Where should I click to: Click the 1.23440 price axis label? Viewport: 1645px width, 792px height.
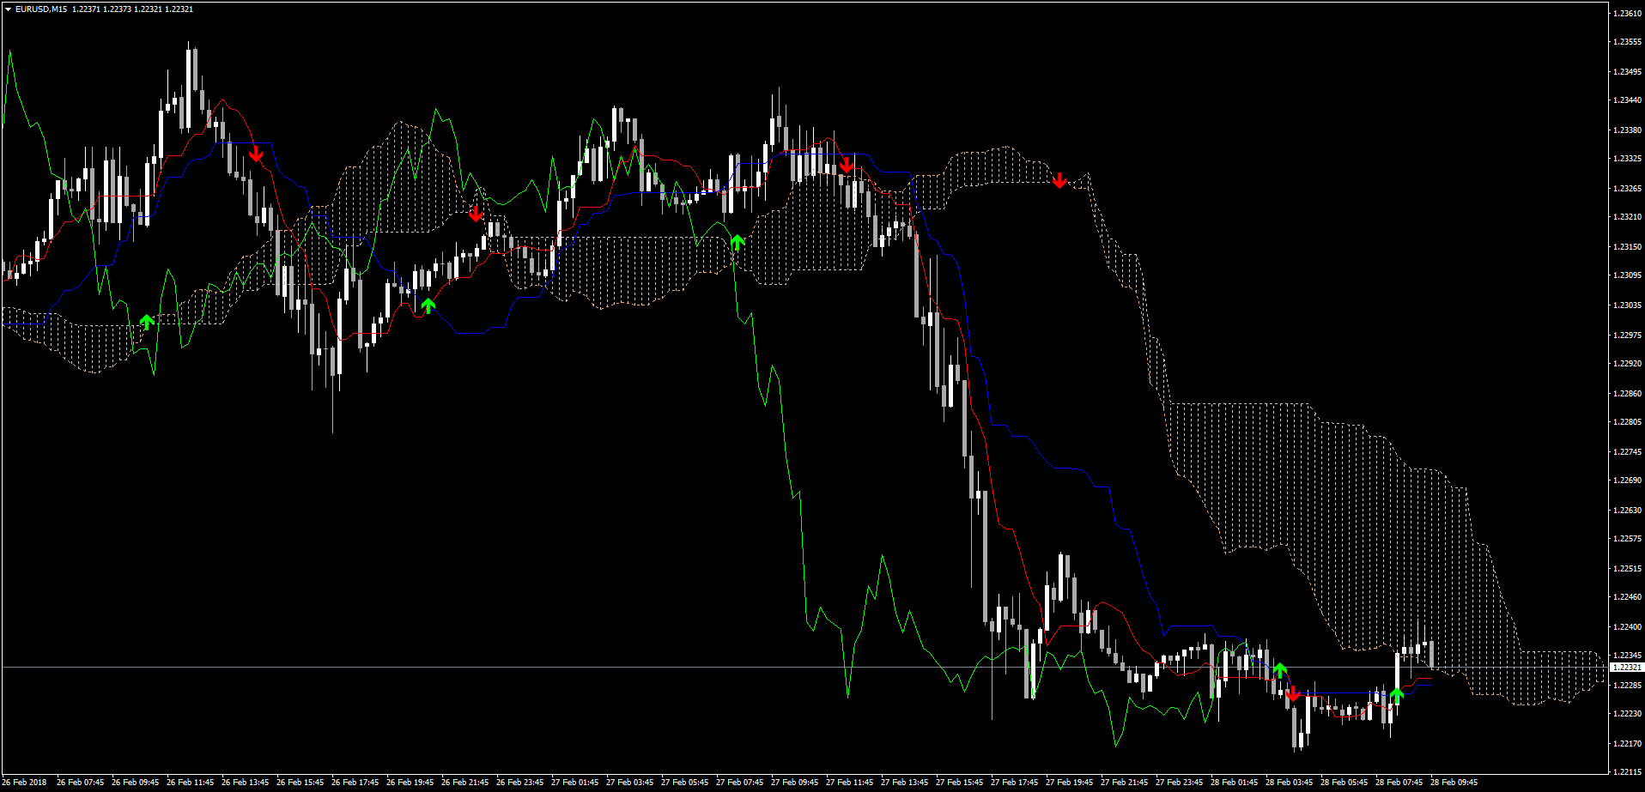pyautogui.click(x=1628, y=100)
